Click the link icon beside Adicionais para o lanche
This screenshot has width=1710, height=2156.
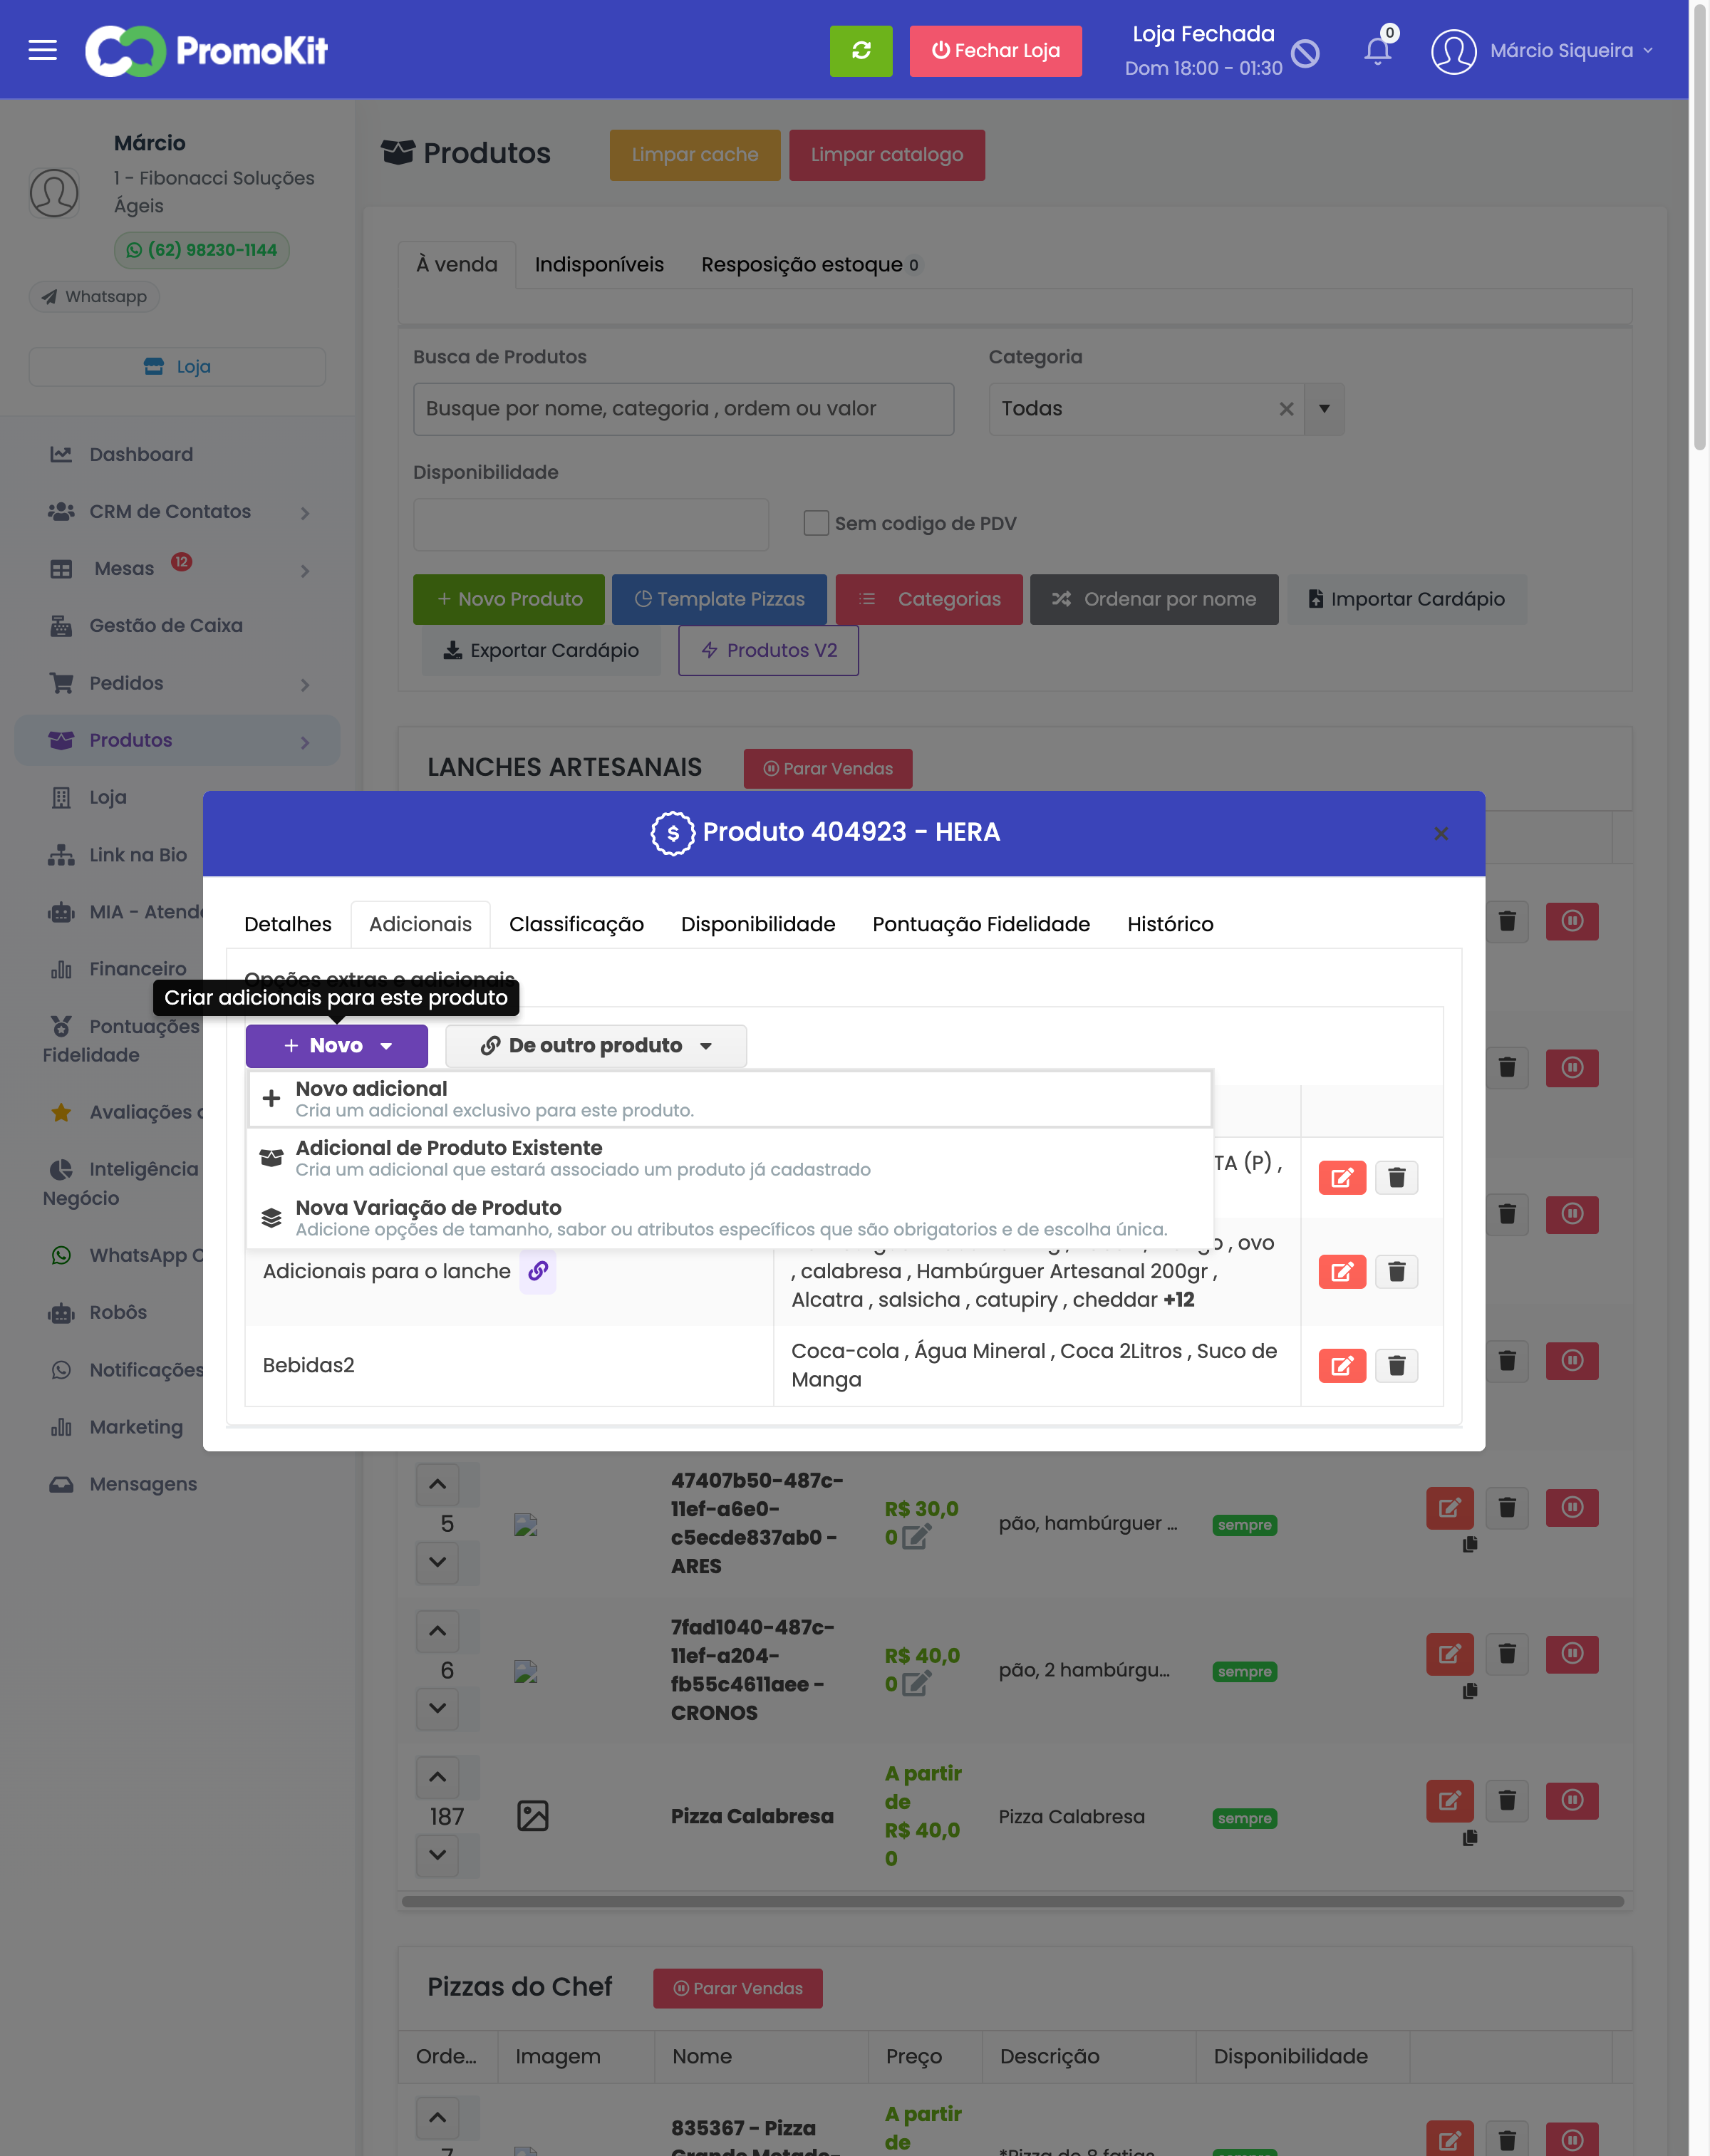[x=538, y=1271]
